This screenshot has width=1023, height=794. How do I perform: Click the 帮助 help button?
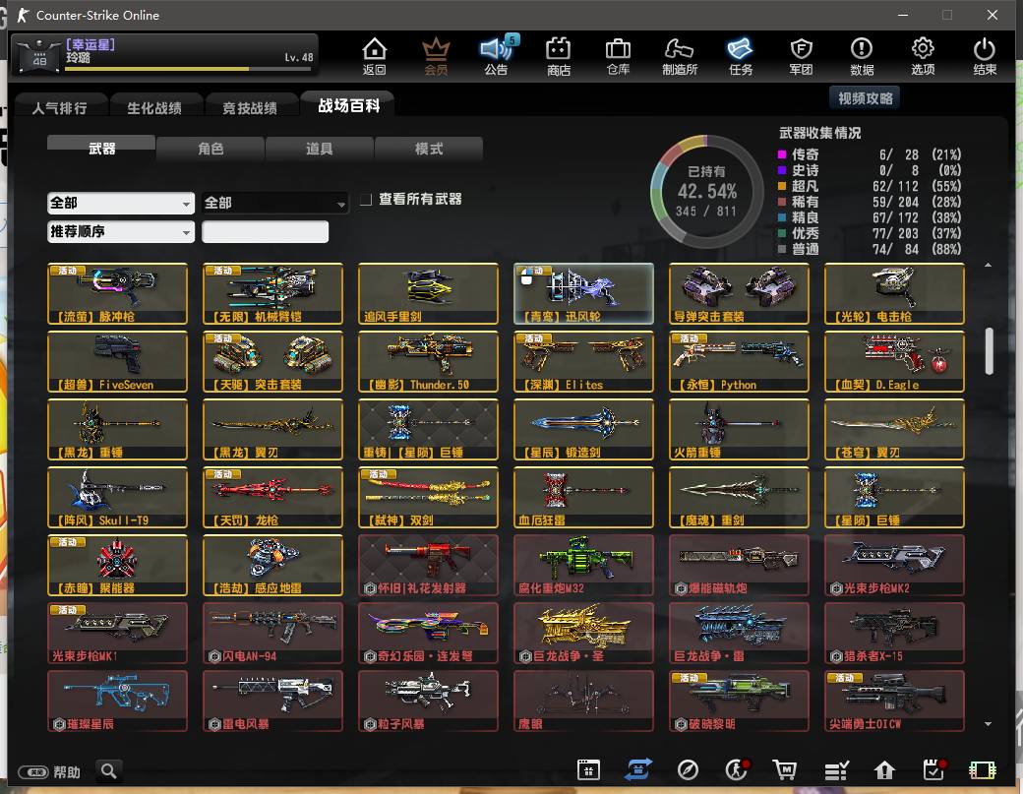pos(49,771)
